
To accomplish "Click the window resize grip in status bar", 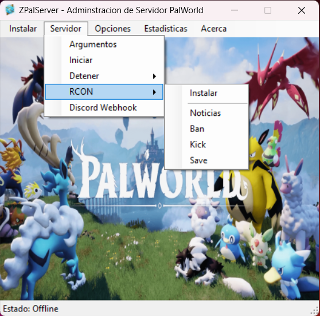I will click(315, 311).
